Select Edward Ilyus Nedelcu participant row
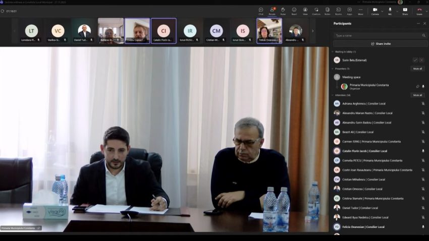Image resolution: width=429 pixels, height=241 pixels. coord(379,217)
